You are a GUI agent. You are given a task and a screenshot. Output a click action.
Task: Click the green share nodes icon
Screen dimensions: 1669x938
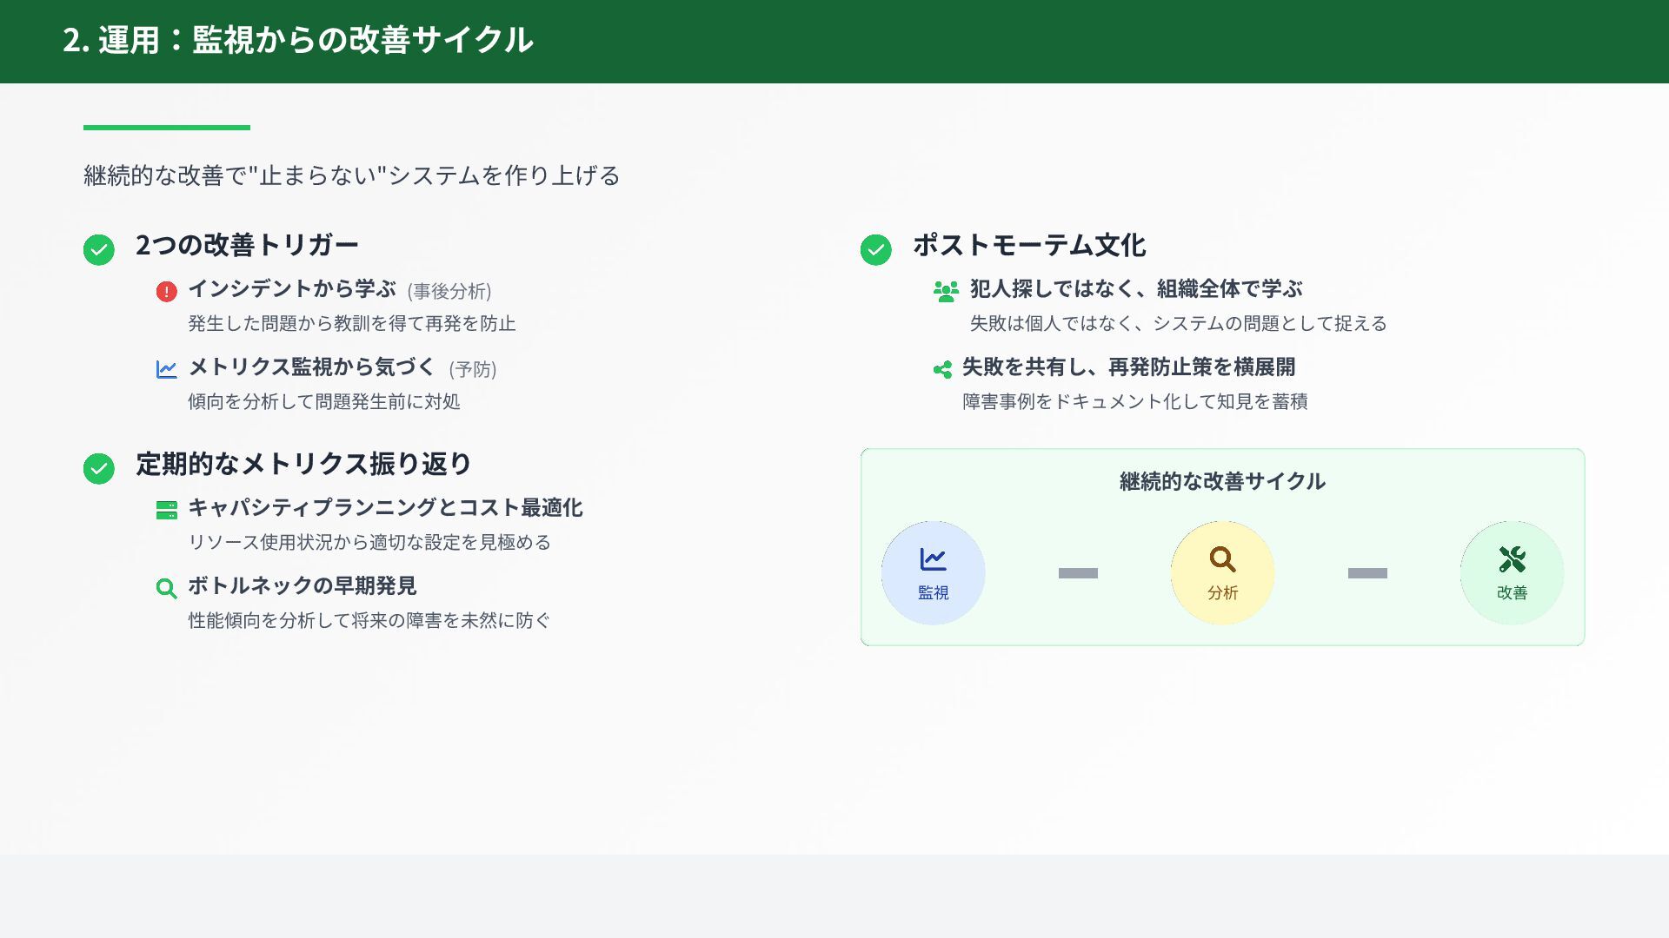(x=942, y=370)
